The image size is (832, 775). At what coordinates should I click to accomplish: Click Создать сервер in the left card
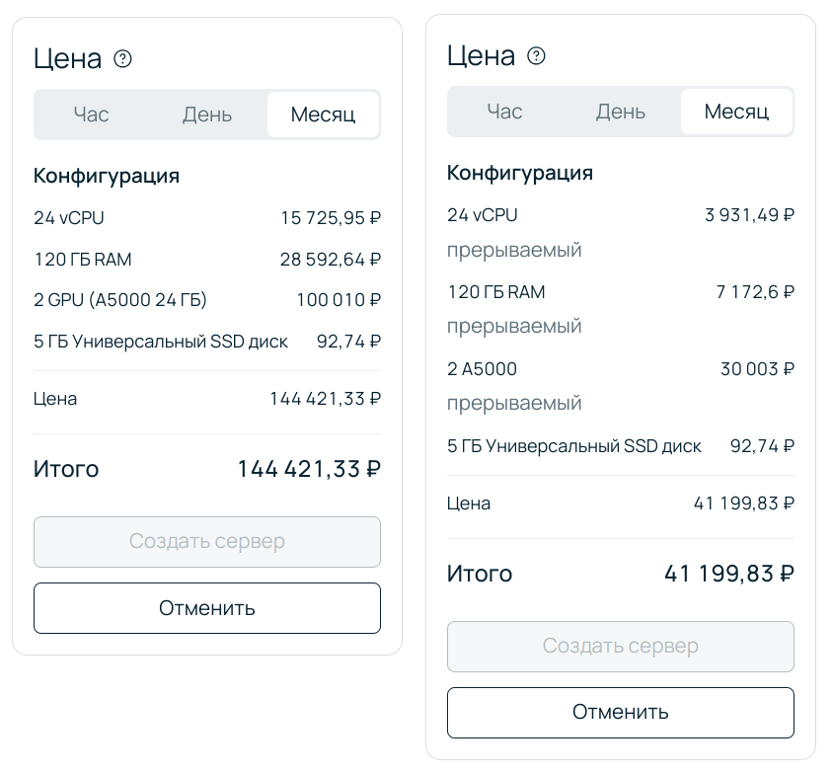tap(206, 541)
